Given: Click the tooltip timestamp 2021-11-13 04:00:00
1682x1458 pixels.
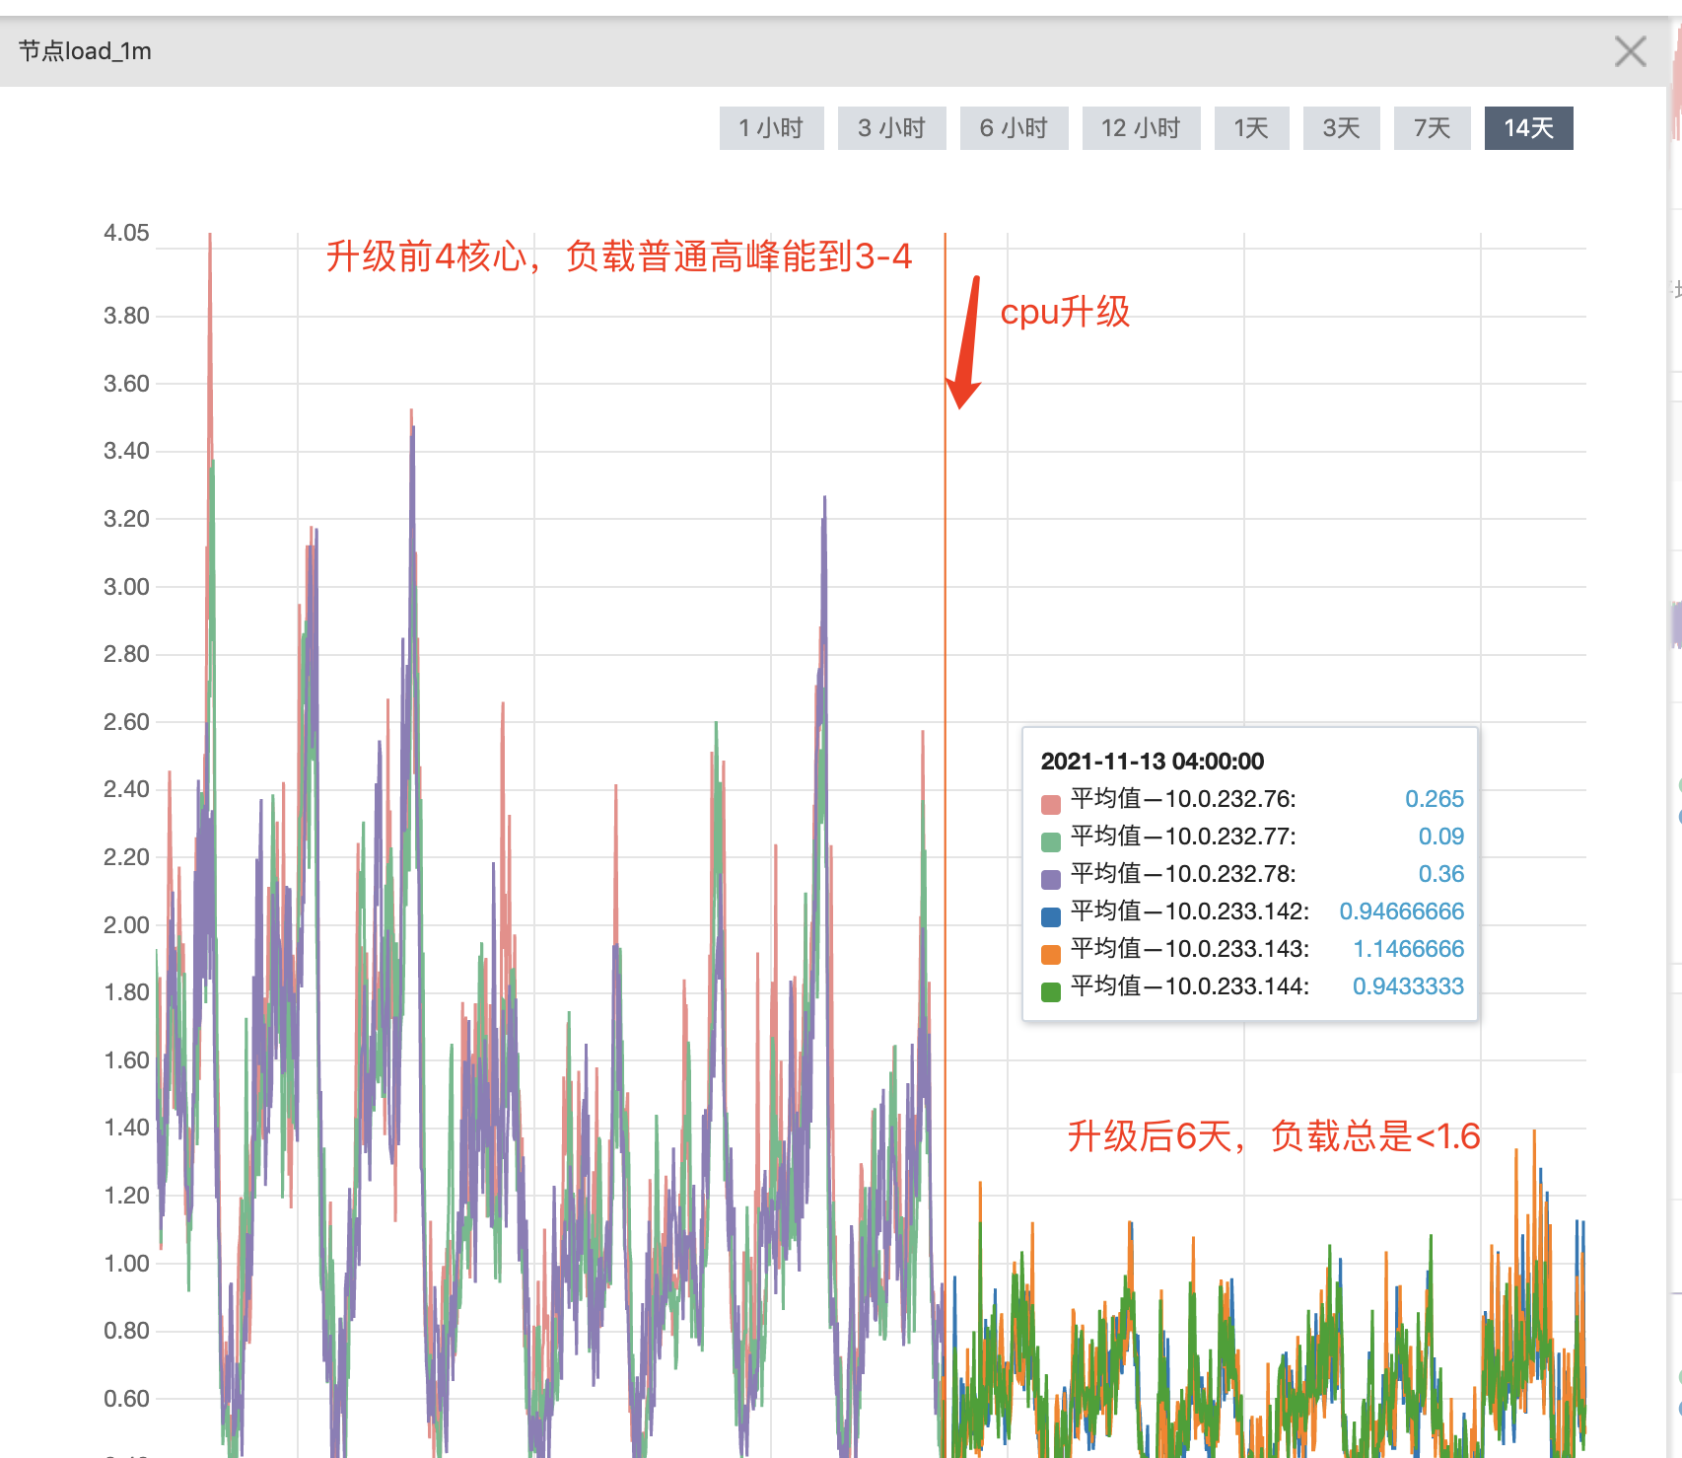Looking at the screenshot, I should (1152, 762).
